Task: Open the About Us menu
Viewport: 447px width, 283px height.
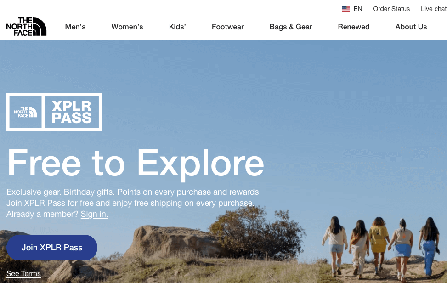Action: [x=411, y=27]
